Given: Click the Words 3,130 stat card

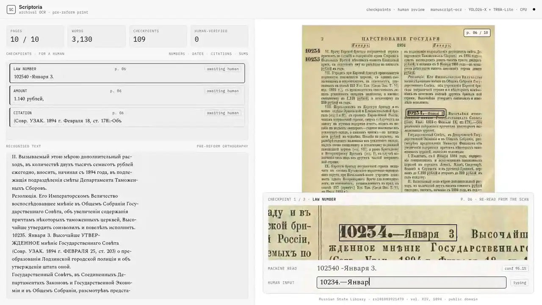Looking at the screenshot, I should click(97, 36).
